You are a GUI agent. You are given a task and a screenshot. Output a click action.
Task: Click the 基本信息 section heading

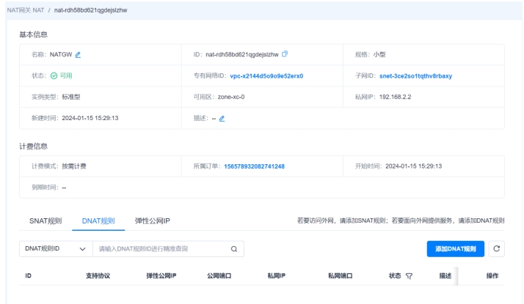point(33,34)
